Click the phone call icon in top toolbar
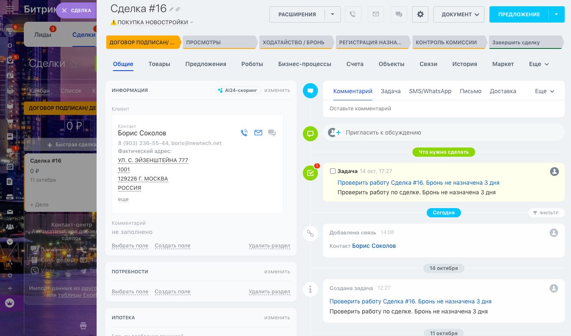571x336 pixels. 353,14
